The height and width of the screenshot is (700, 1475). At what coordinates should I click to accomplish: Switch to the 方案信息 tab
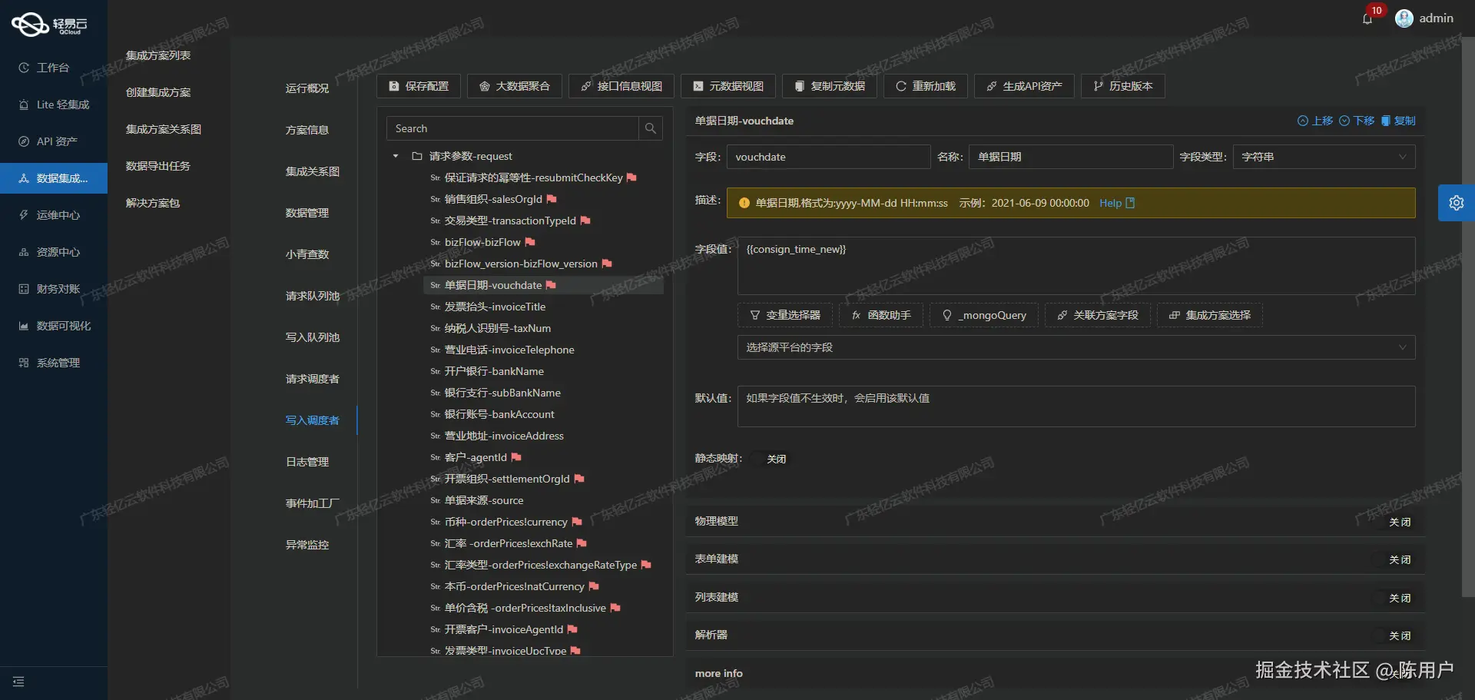[x=307, y=130]
